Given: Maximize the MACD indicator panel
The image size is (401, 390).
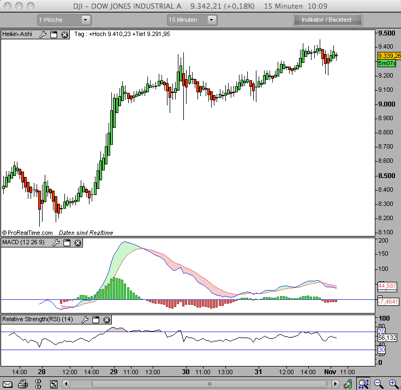Looking at the screenshot, I should click(x=67, y=243).
